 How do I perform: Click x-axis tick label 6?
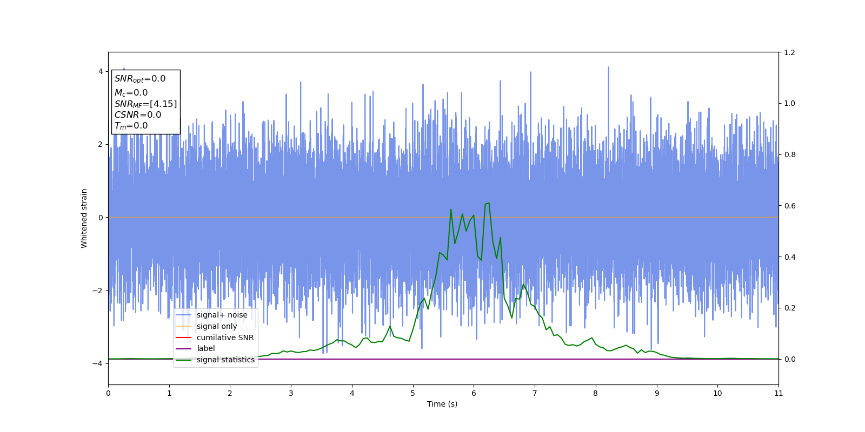click(x=474, y=393)
